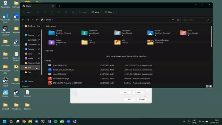Viewport: 222px width, 125px height.
Task: Click the file list vertical scrollbar
Action: tap(212, 36)
